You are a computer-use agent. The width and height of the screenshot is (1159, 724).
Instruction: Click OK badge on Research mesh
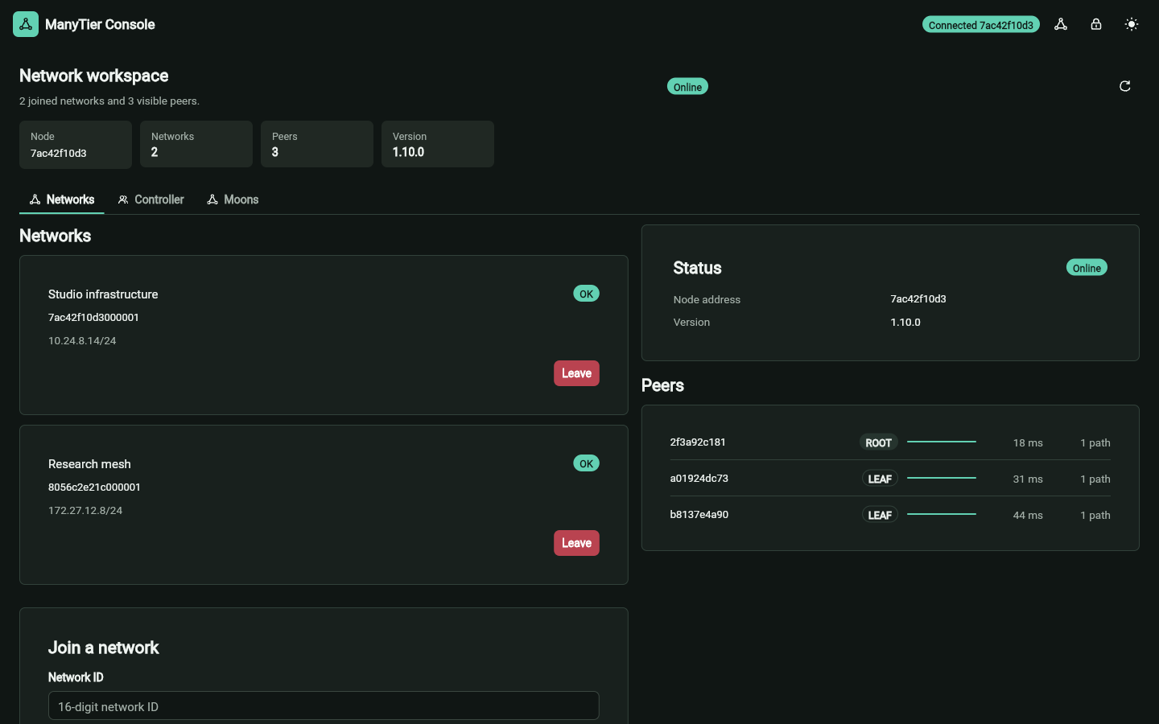click(x=586, y=463)
